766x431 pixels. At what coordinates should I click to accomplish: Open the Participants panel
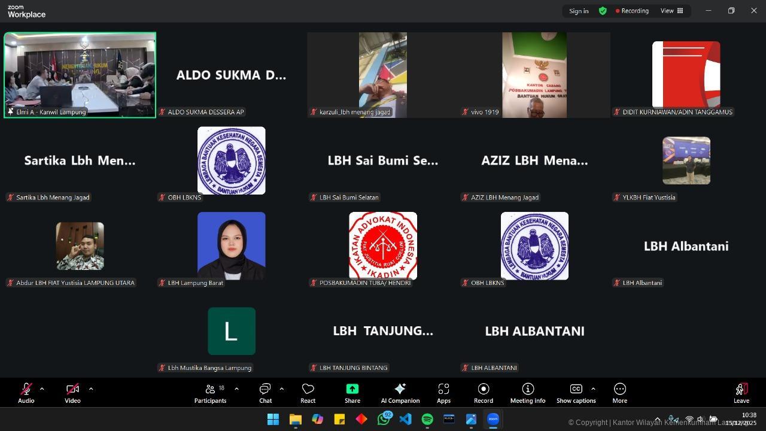(210, 393)
